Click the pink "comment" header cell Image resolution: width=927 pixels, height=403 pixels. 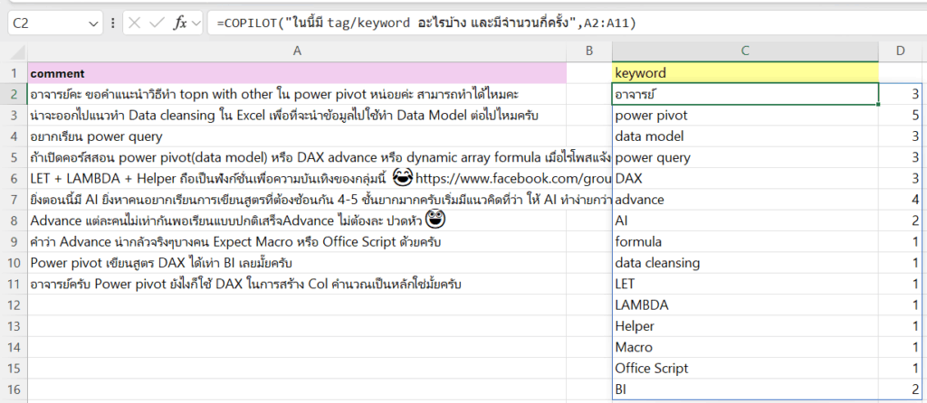pos(297,72)
